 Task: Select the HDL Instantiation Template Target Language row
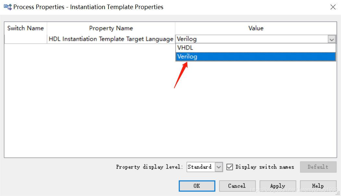111,39
